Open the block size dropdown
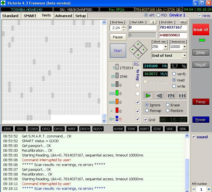This screenshot has width=212, height=192. pyautogui.click(x=166, y=47)
